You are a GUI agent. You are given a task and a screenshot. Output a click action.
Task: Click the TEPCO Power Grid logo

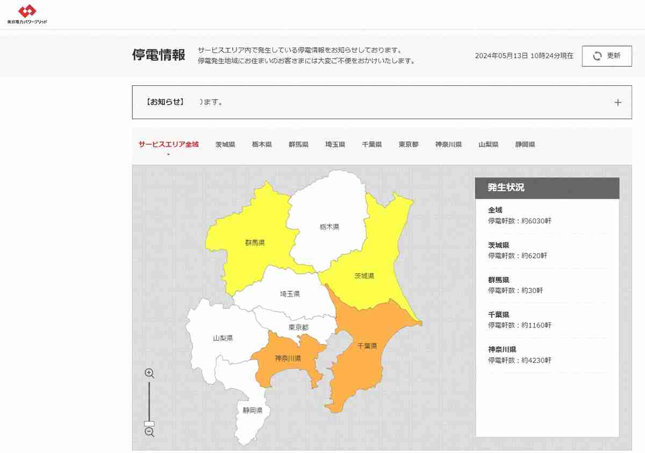(x=27, y=14)
